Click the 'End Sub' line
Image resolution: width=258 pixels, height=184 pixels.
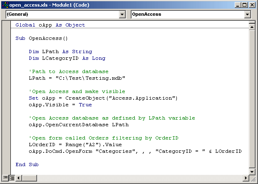coord(27,164)
